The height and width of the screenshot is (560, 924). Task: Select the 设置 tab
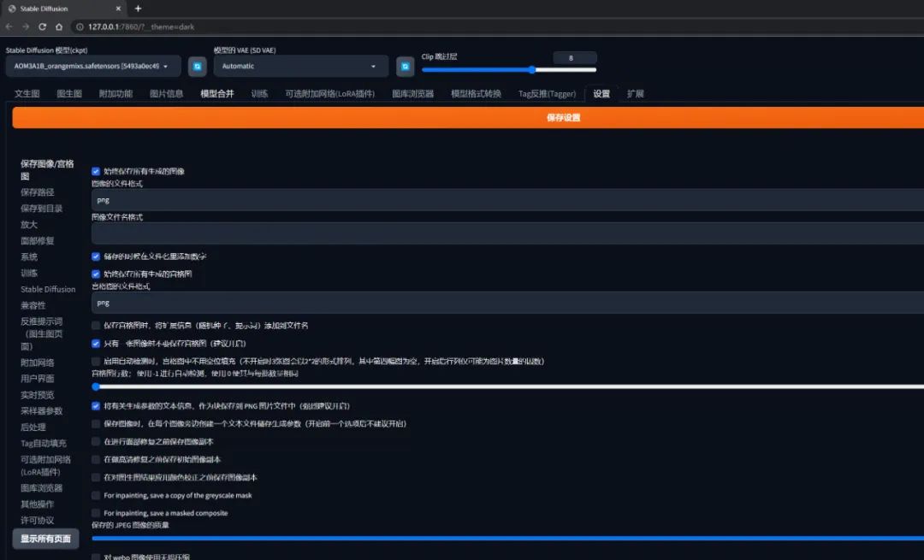pos(601,94)
